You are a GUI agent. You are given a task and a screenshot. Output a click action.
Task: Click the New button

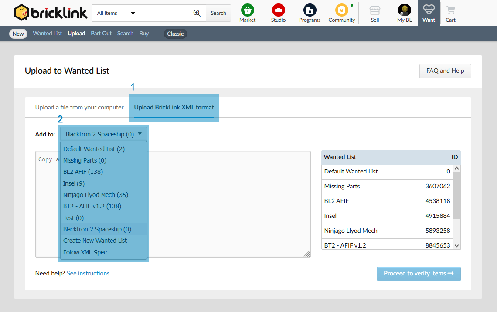(x=18, y=34)
